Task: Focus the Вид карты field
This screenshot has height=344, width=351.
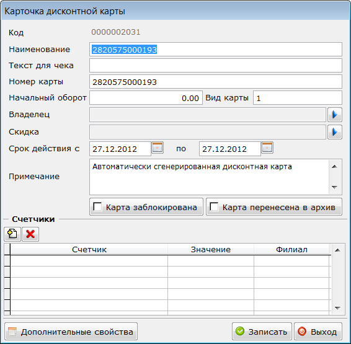Action: click(x=298, y=98)
